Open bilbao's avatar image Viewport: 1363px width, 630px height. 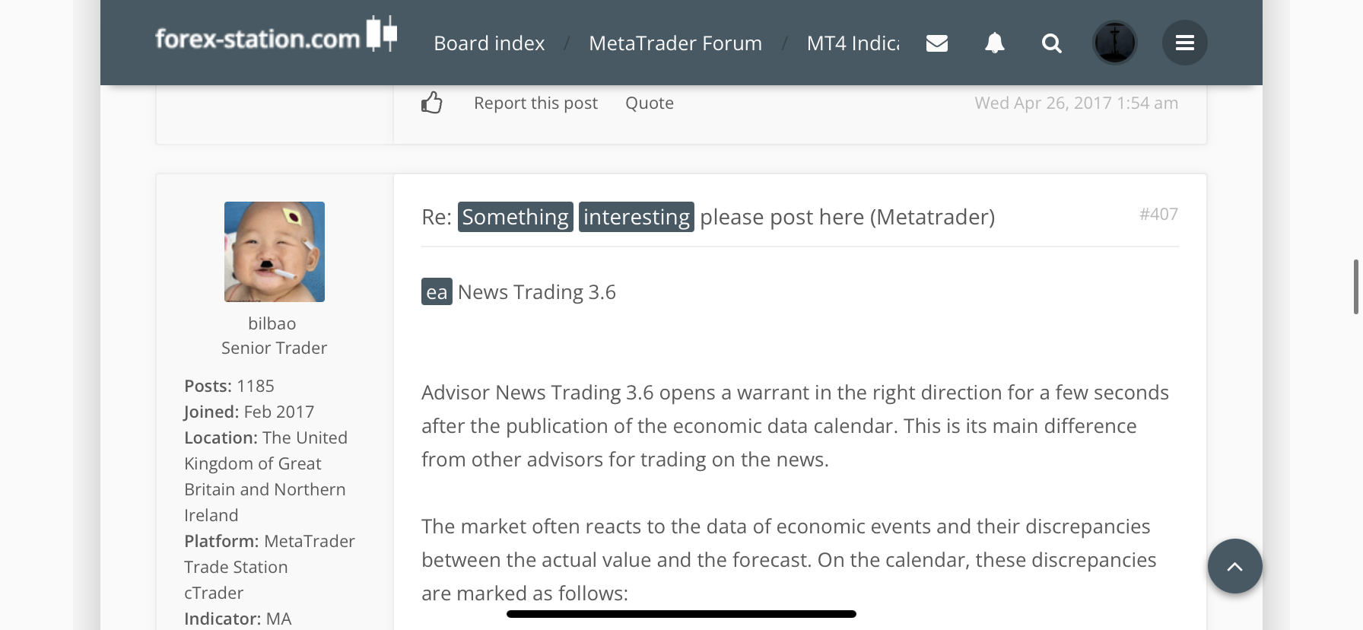coord(275,252)
